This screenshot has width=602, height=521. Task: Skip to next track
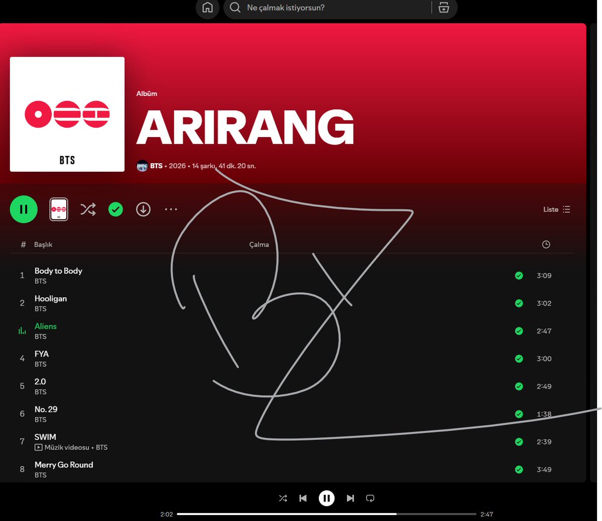pyautogui.click(x=350, y=498)
